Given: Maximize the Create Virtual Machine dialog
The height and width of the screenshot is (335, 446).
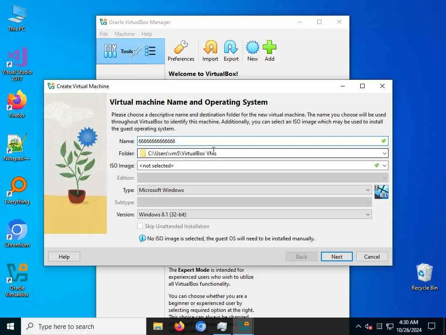Looking at the screenshot, I should point(362,86).
